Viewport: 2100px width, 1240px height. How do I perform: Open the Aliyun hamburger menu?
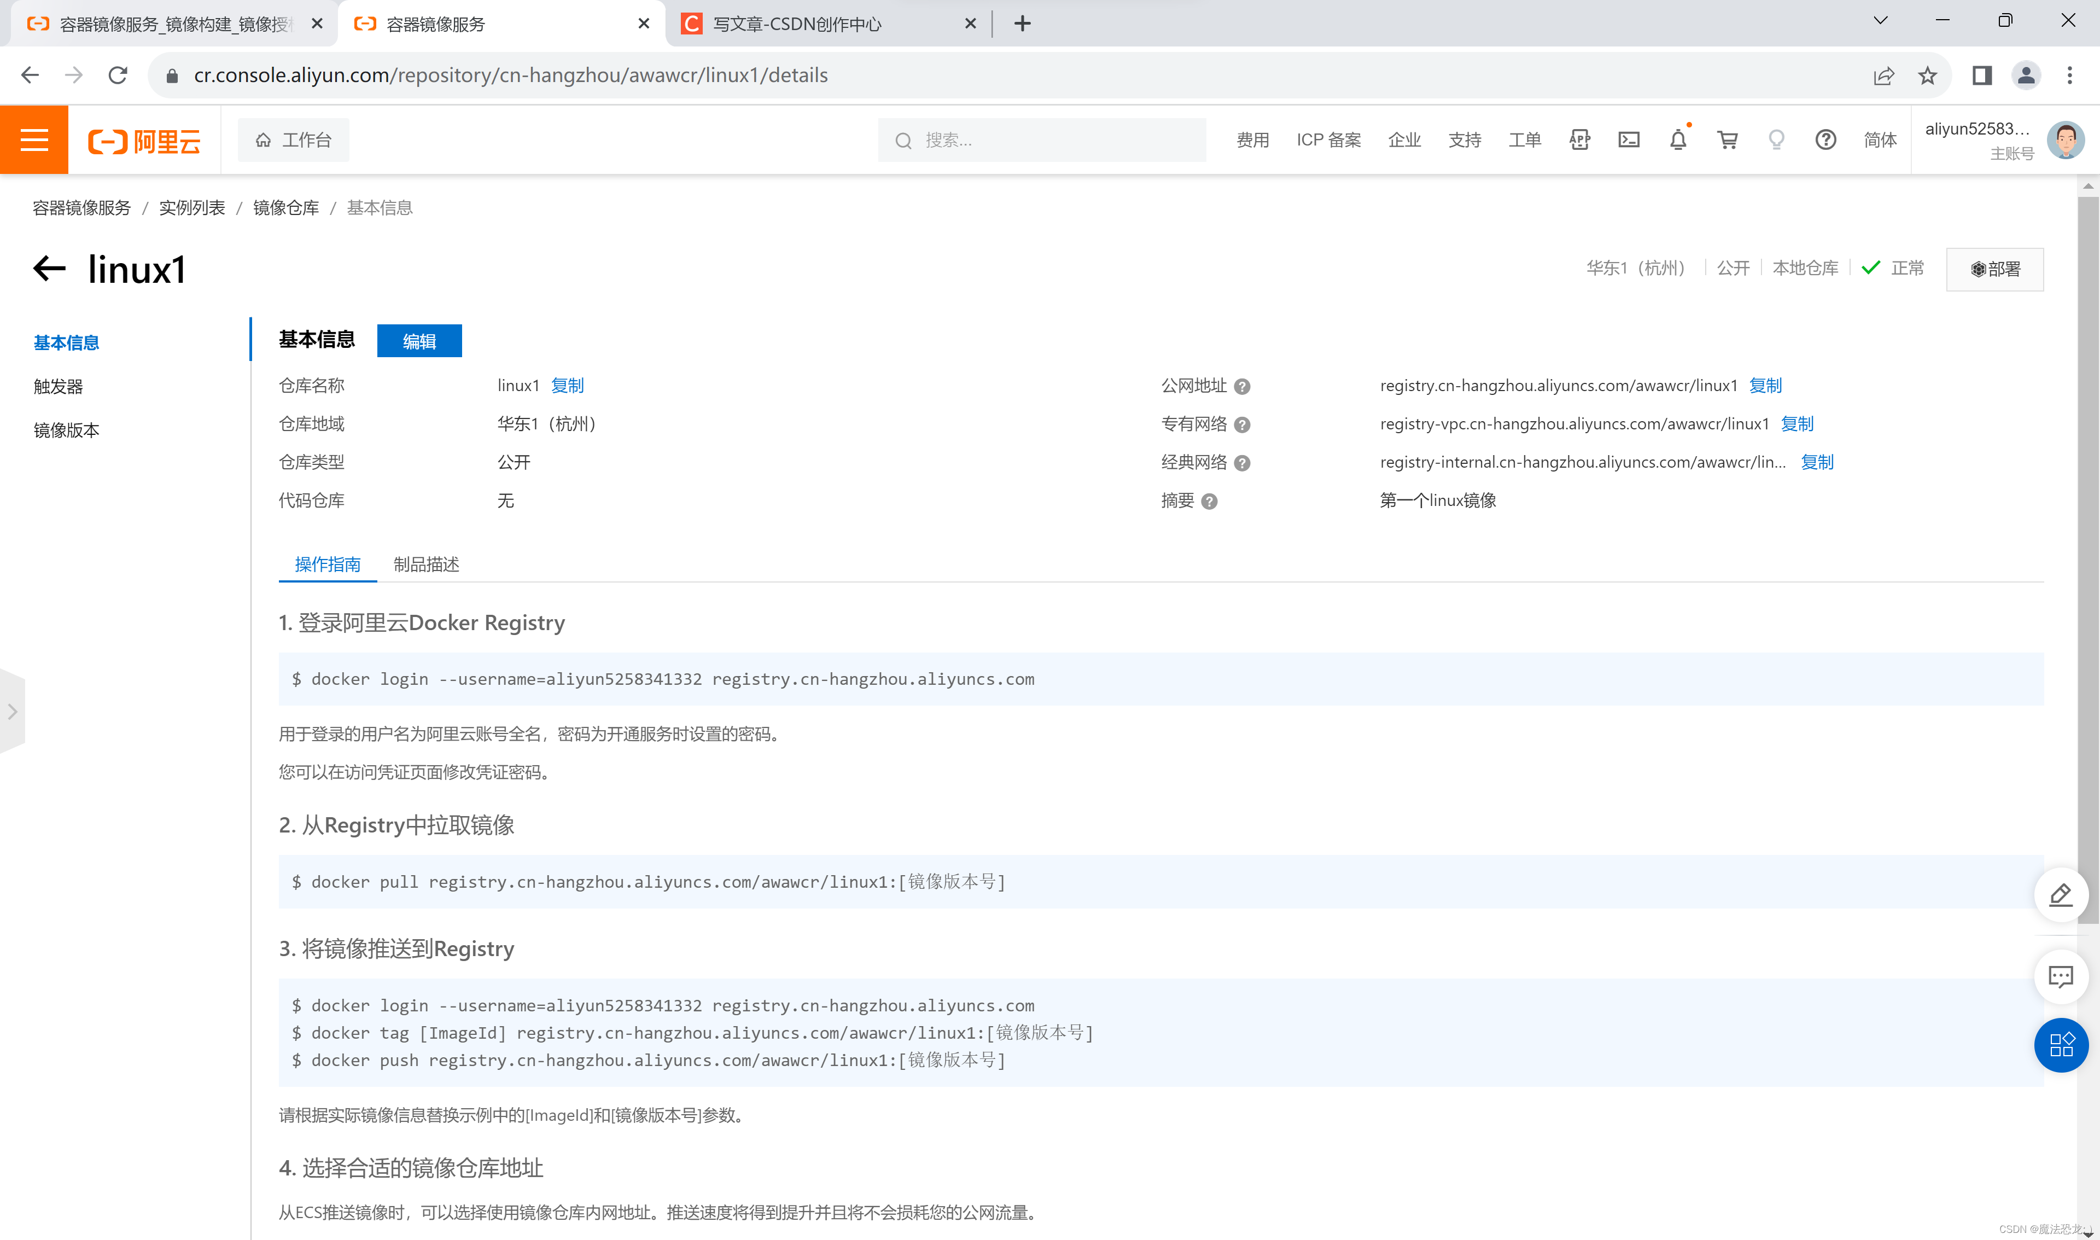pyautogui.click(x=34, y=139)
